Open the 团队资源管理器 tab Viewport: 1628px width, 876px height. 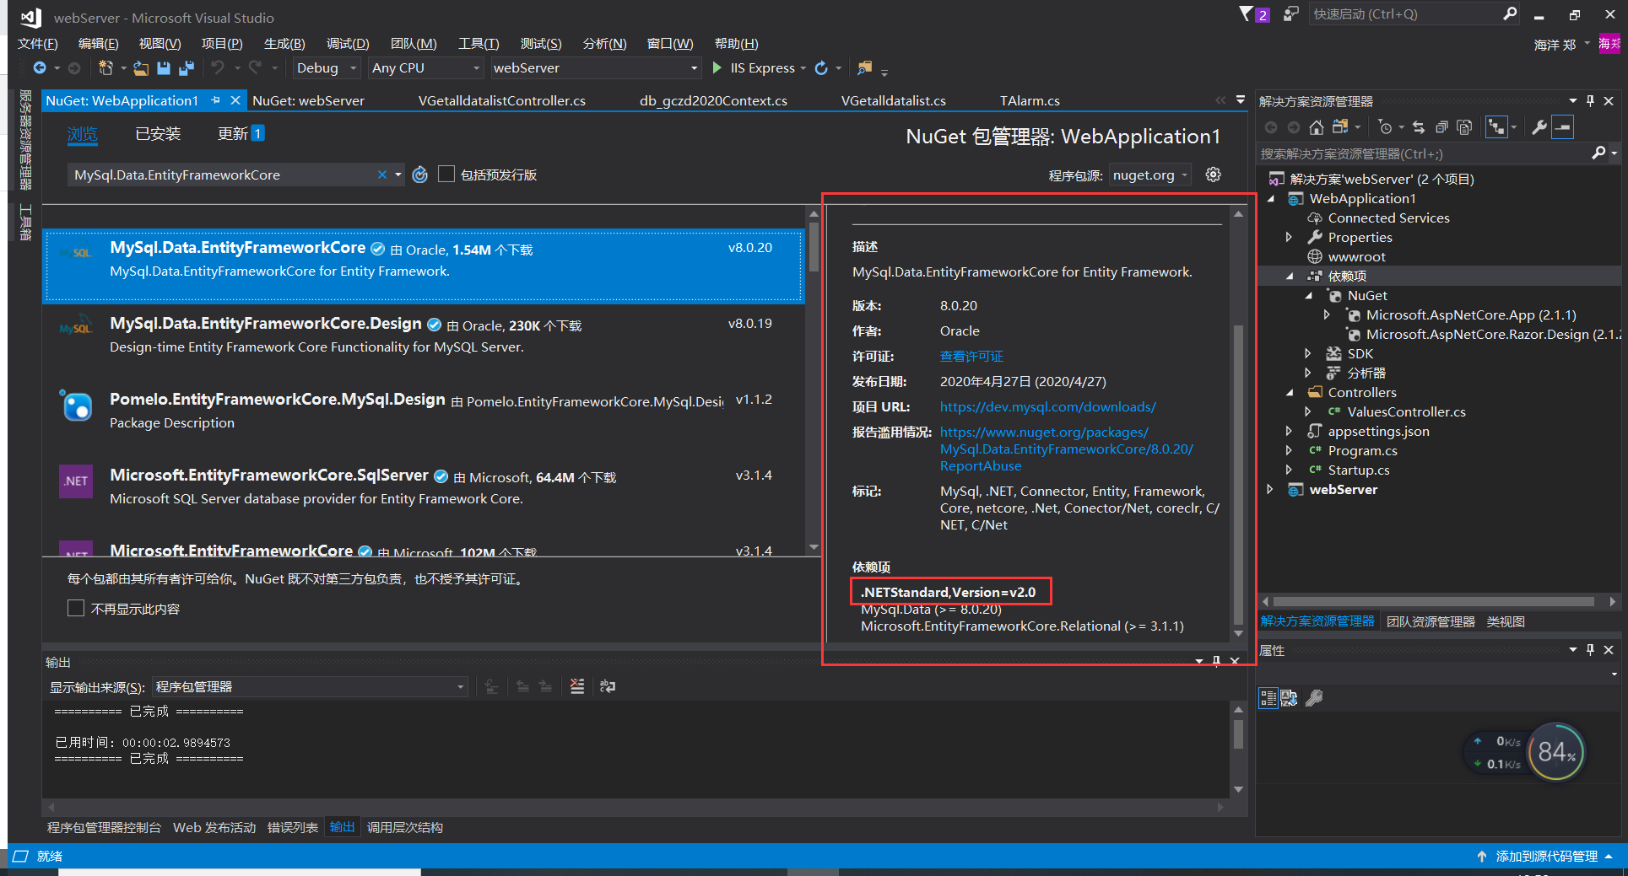pyautogui.click(x=1431, y=621)
